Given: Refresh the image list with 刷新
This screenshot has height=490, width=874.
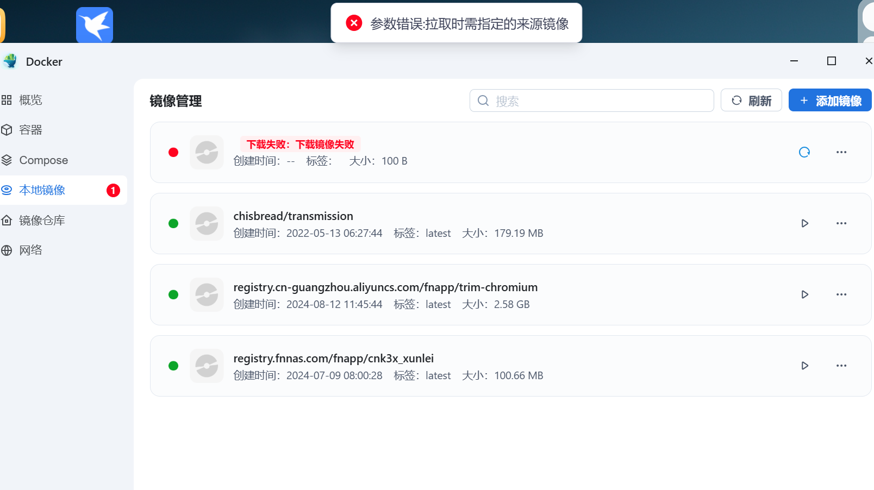Looking at the screenshot, I should click(x=751, y=100).
